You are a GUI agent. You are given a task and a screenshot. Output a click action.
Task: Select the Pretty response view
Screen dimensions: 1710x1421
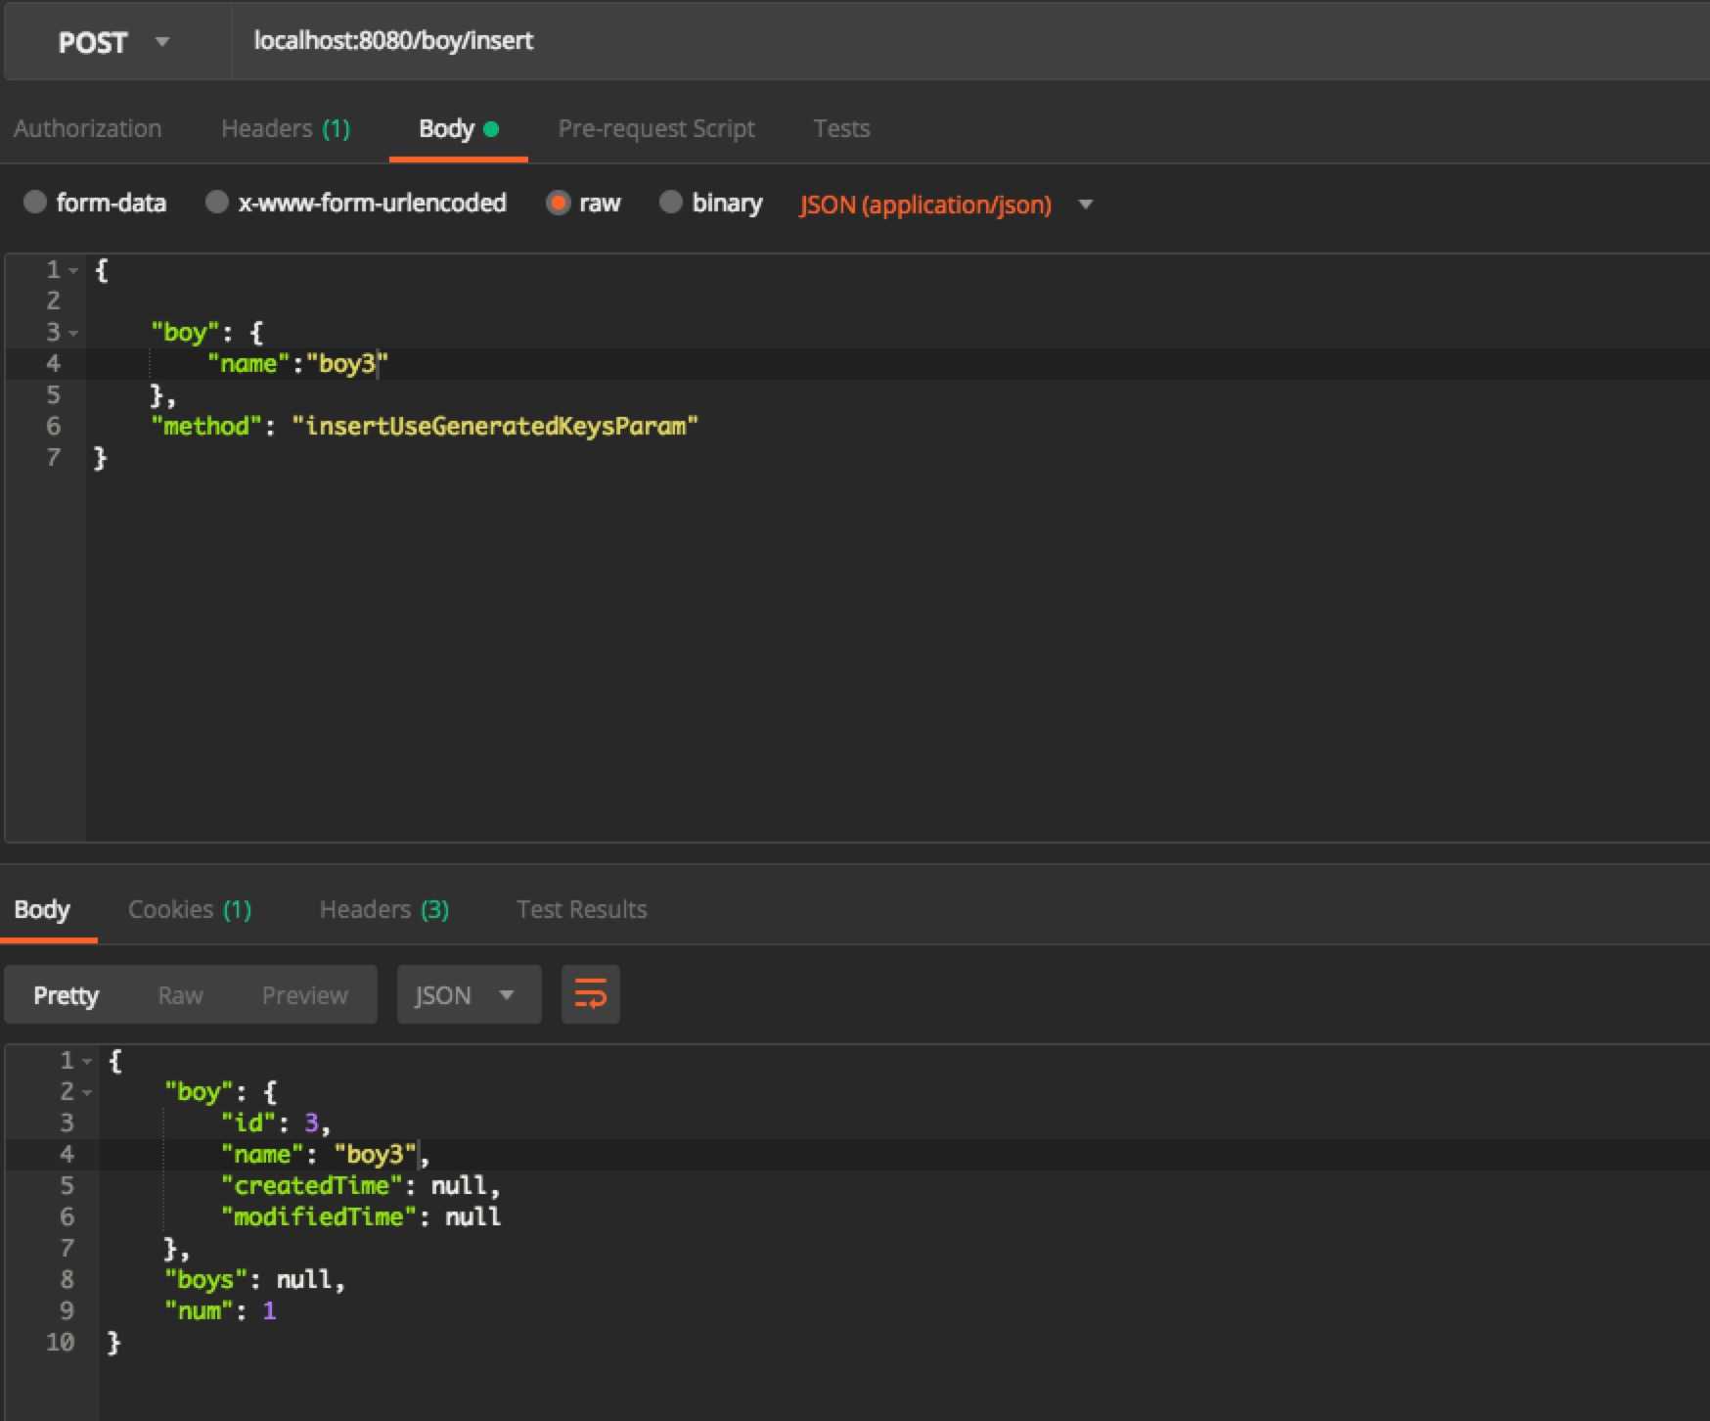67,995
